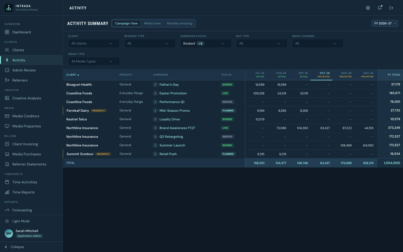The image size is (403, 252).
Task: Expand the Easter Promotion campaign row
Action: click(x=155, y=93)
